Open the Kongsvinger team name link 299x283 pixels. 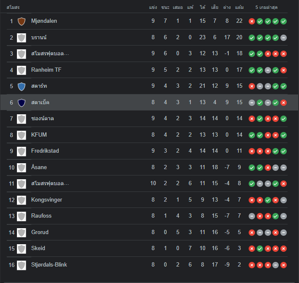point(47,199)
